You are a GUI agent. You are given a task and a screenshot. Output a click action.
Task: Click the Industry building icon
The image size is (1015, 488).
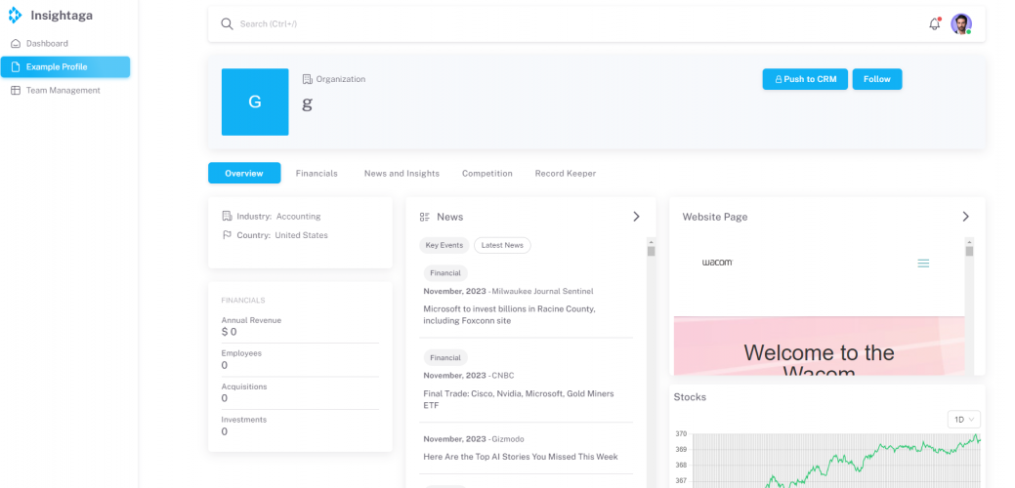click(227, 216)
